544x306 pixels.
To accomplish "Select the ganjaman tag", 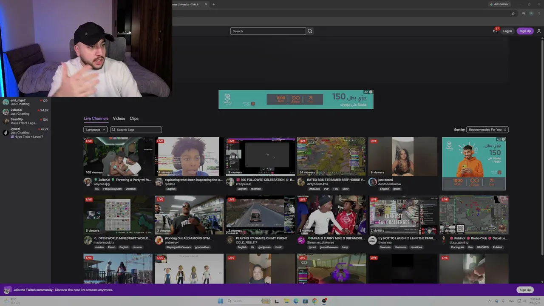I will [x=263, y=247].
